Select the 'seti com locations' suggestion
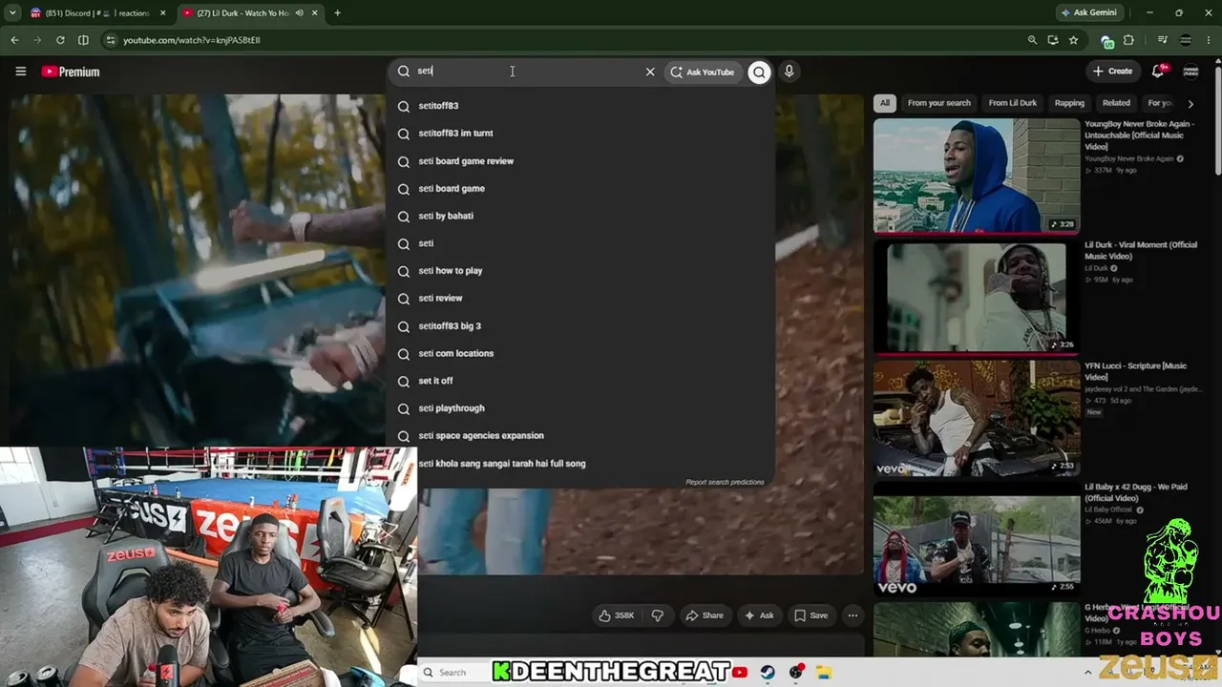The image size is (1222, 687). tap(580, 354)
